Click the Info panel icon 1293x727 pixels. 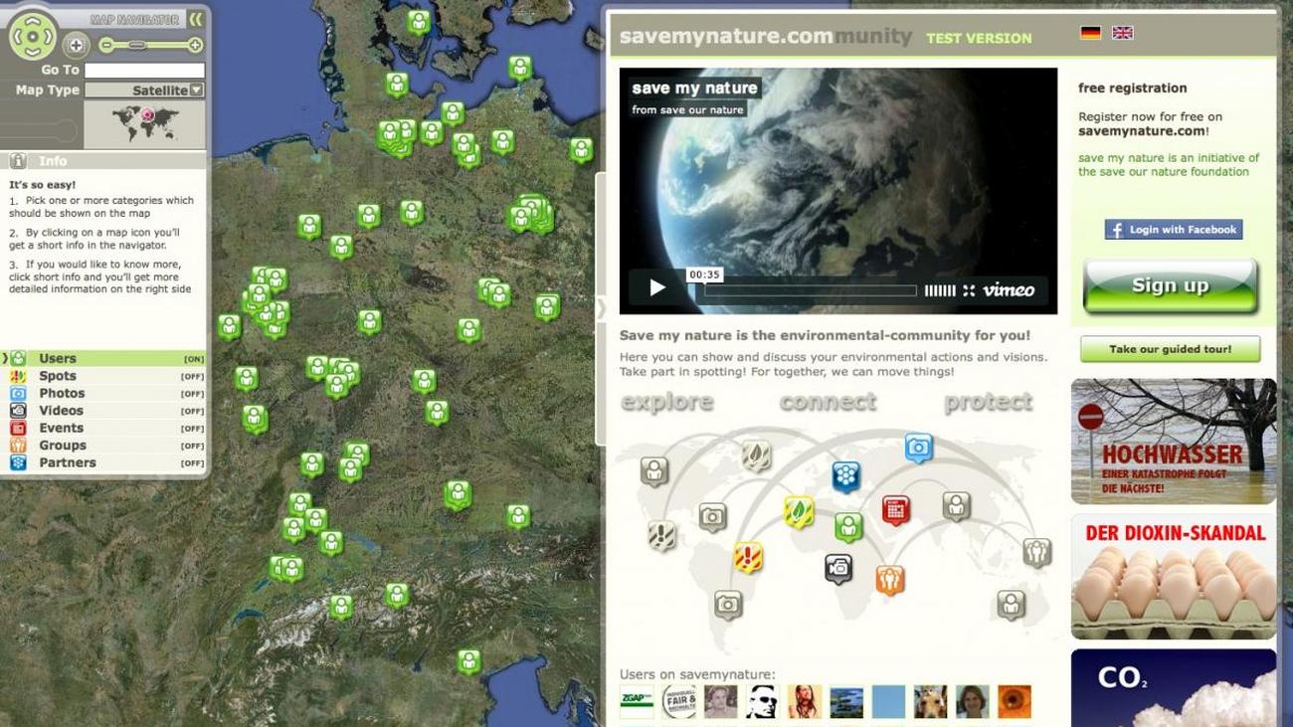tap(18, 161)
